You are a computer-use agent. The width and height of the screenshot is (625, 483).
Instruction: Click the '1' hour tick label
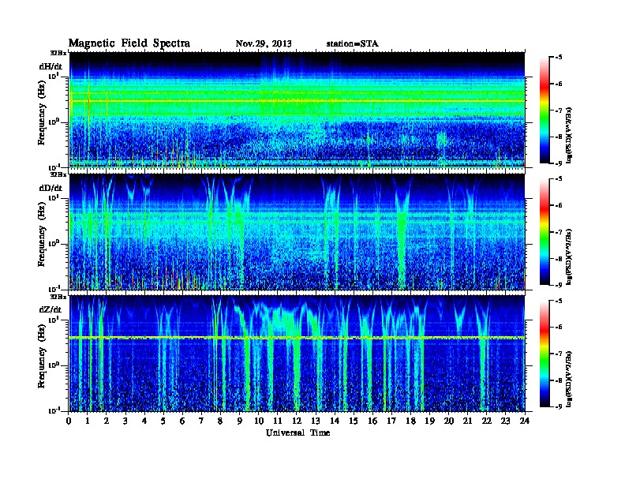point(88,421)
